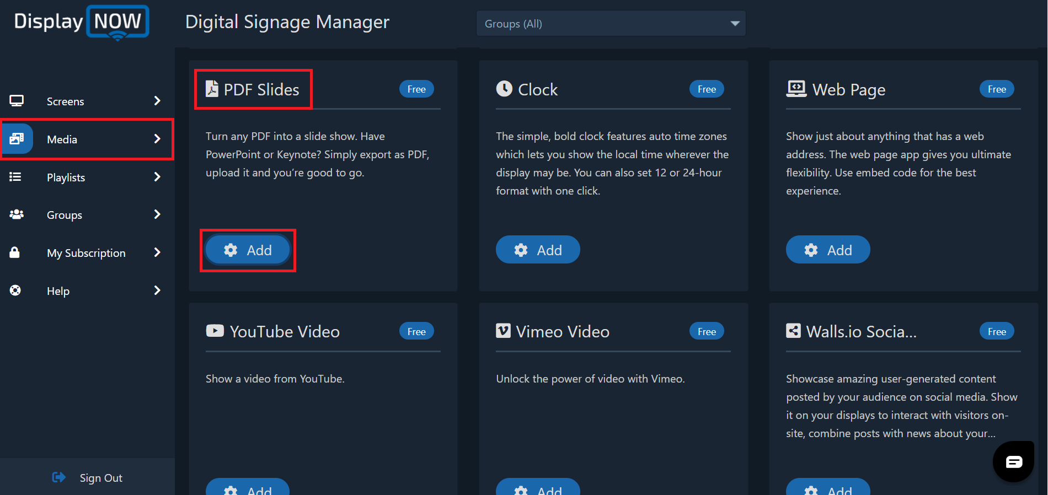This screenshot has width=1048, height=495.
Task: Expand the Groups menu chevron
Action: (x=157, y=214)
